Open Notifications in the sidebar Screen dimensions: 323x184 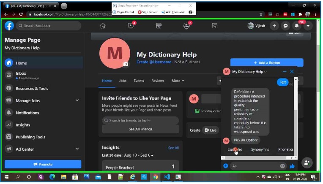[43, 113]
